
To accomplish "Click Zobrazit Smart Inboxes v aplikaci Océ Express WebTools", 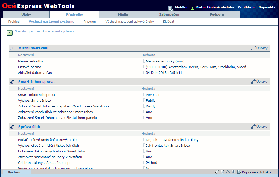I will tap(63, 106).
